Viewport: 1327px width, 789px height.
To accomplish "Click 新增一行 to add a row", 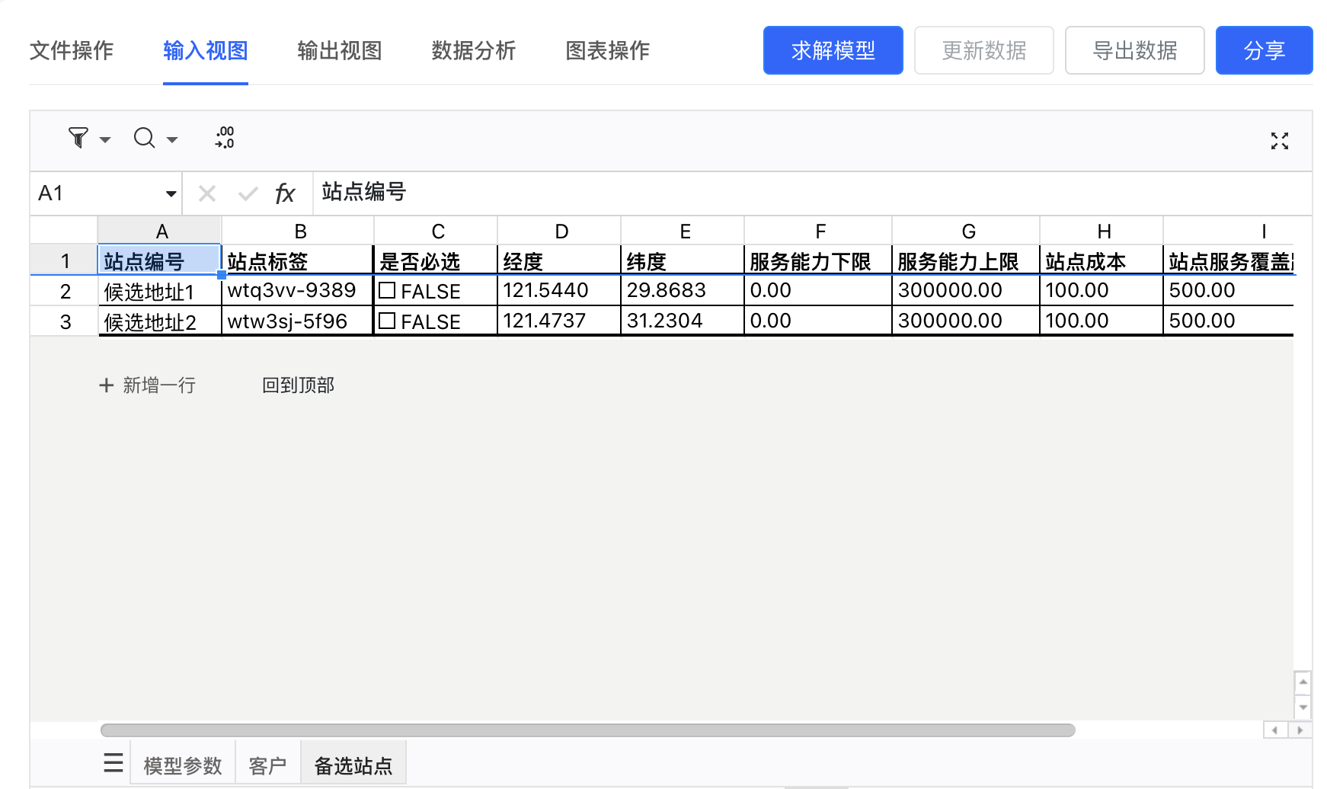I will click(x=148, y=385).
